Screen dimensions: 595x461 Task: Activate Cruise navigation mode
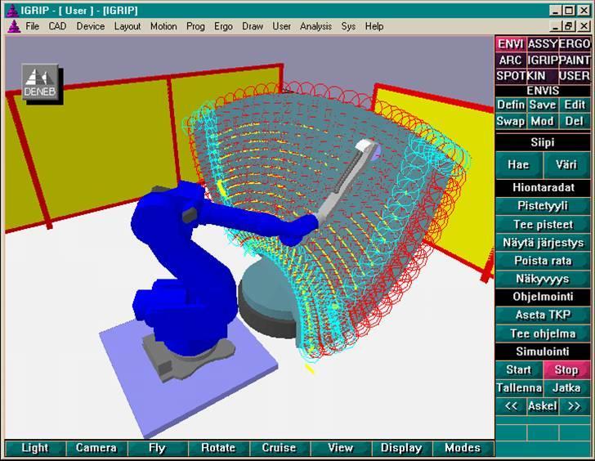(280, 448)
